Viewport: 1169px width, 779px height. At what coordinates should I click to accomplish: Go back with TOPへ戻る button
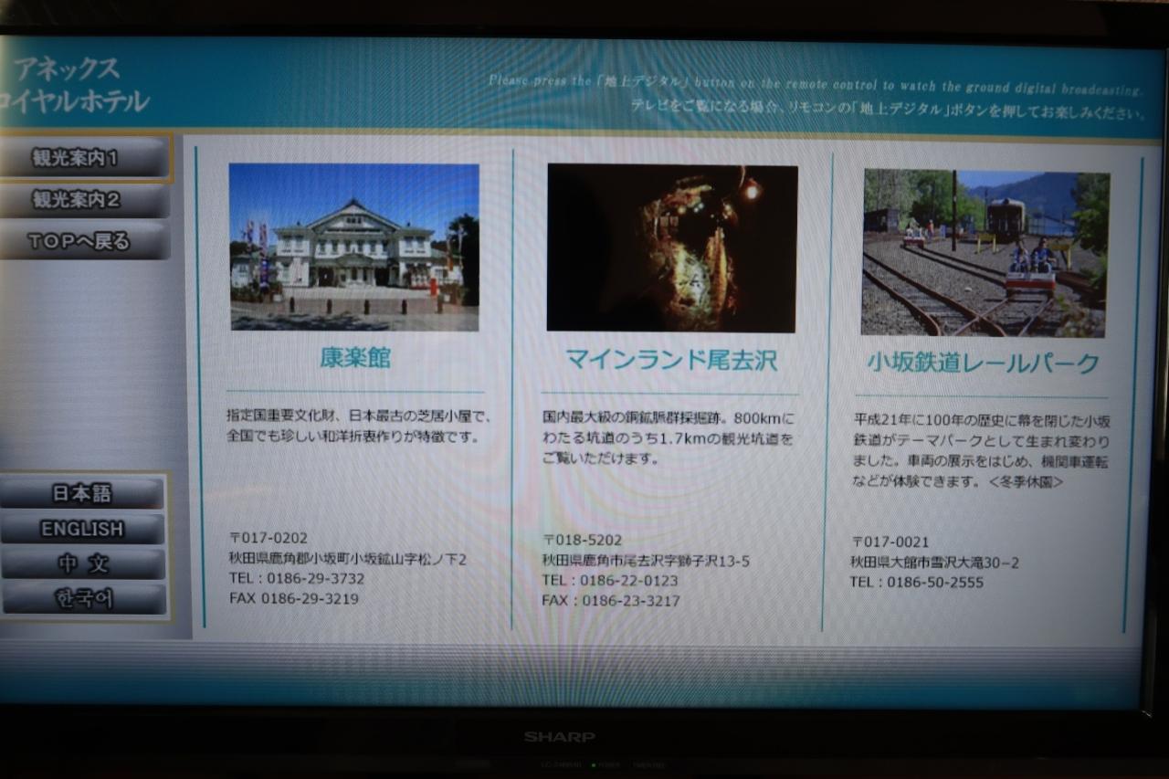tap(83, 241)
